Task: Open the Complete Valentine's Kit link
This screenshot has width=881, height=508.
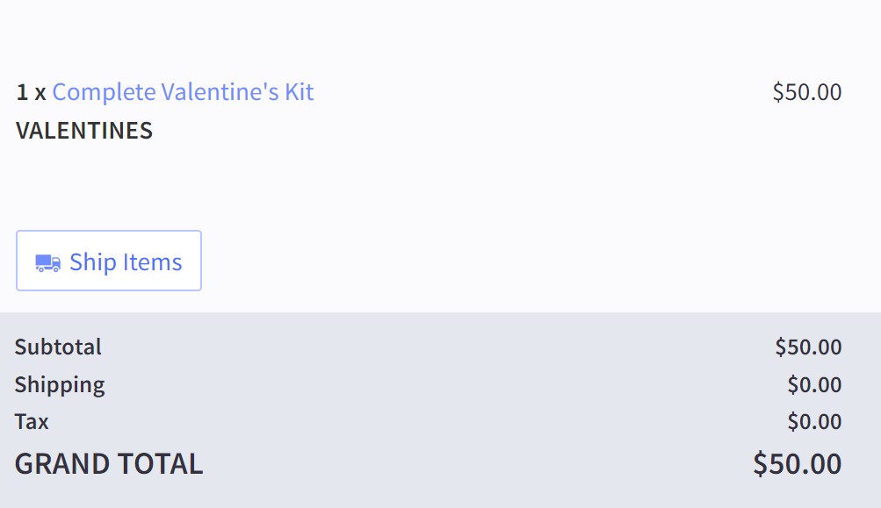Action: 183,92
